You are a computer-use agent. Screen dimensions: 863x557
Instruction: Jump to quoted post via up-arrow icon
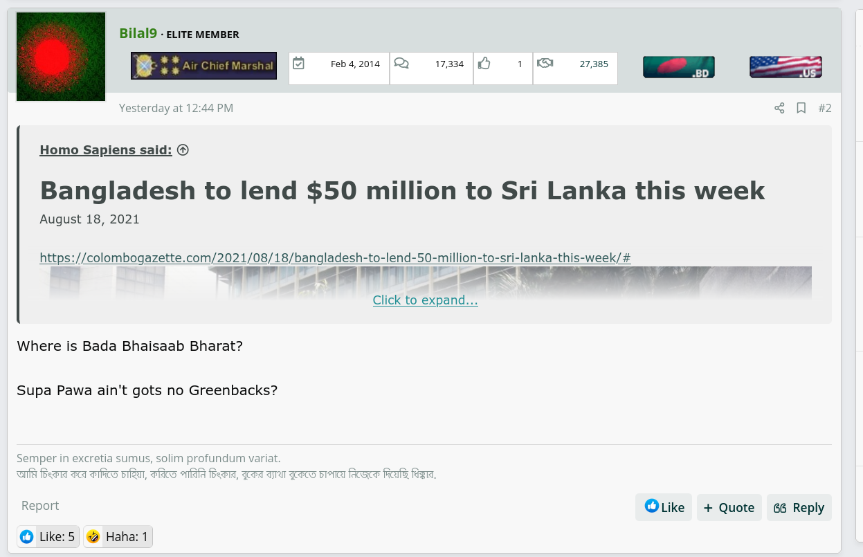[x=183, y=149]
